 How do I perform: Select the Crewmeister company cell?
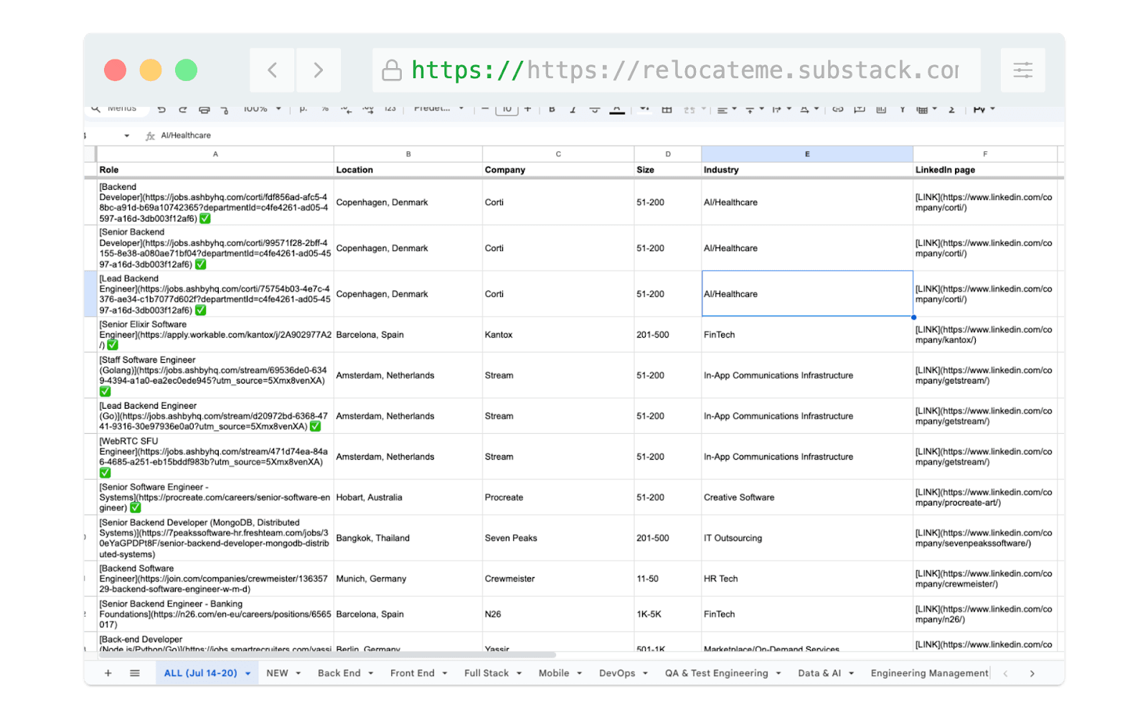click(558, 579)
